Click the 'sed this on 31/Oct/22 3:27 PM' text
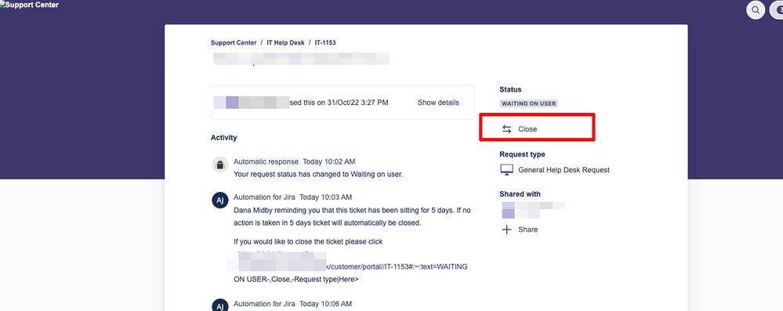Viewport: 783px width, 311px height. pyautogui.click(x=339, y=103)
